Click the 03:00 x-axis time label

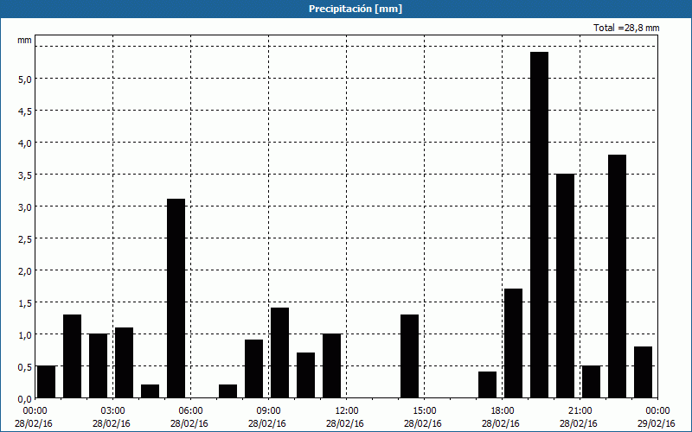(113, 411)
